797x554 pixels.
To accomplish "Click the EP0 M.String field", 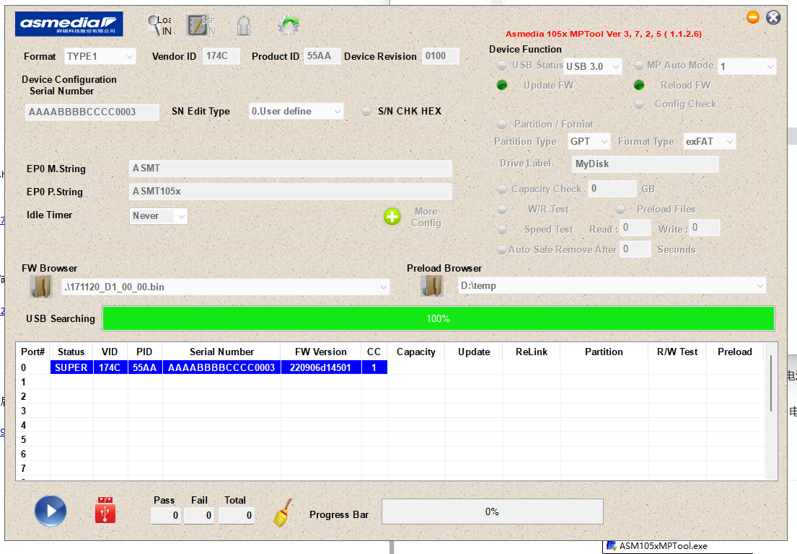I will [290, 169].
